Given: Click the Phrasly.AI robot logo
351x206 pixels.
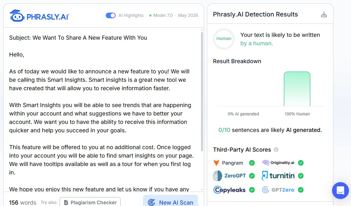Looking at the screenshot, I should (x=17, y=16).
